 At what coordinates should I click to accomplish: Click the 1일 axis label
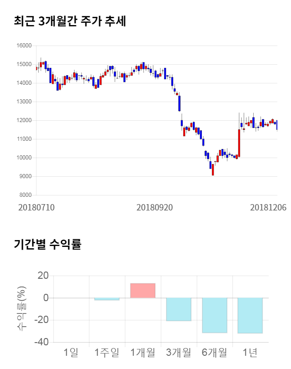tap(71, 352)
